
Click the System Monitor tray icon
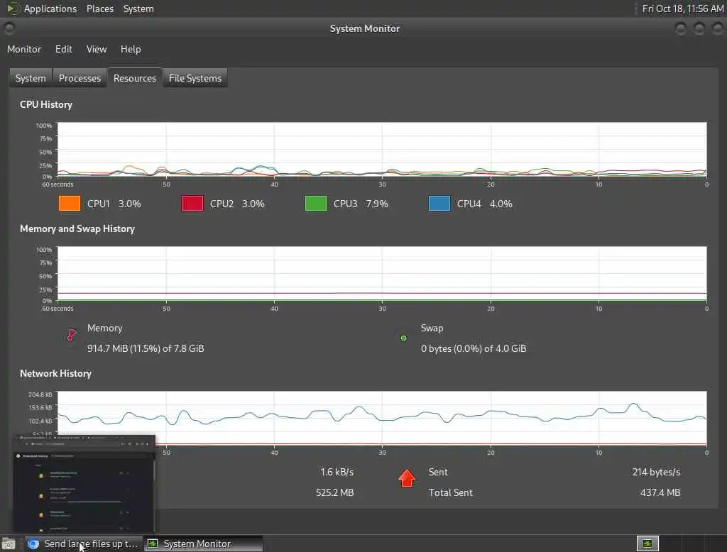pos(647,543)
